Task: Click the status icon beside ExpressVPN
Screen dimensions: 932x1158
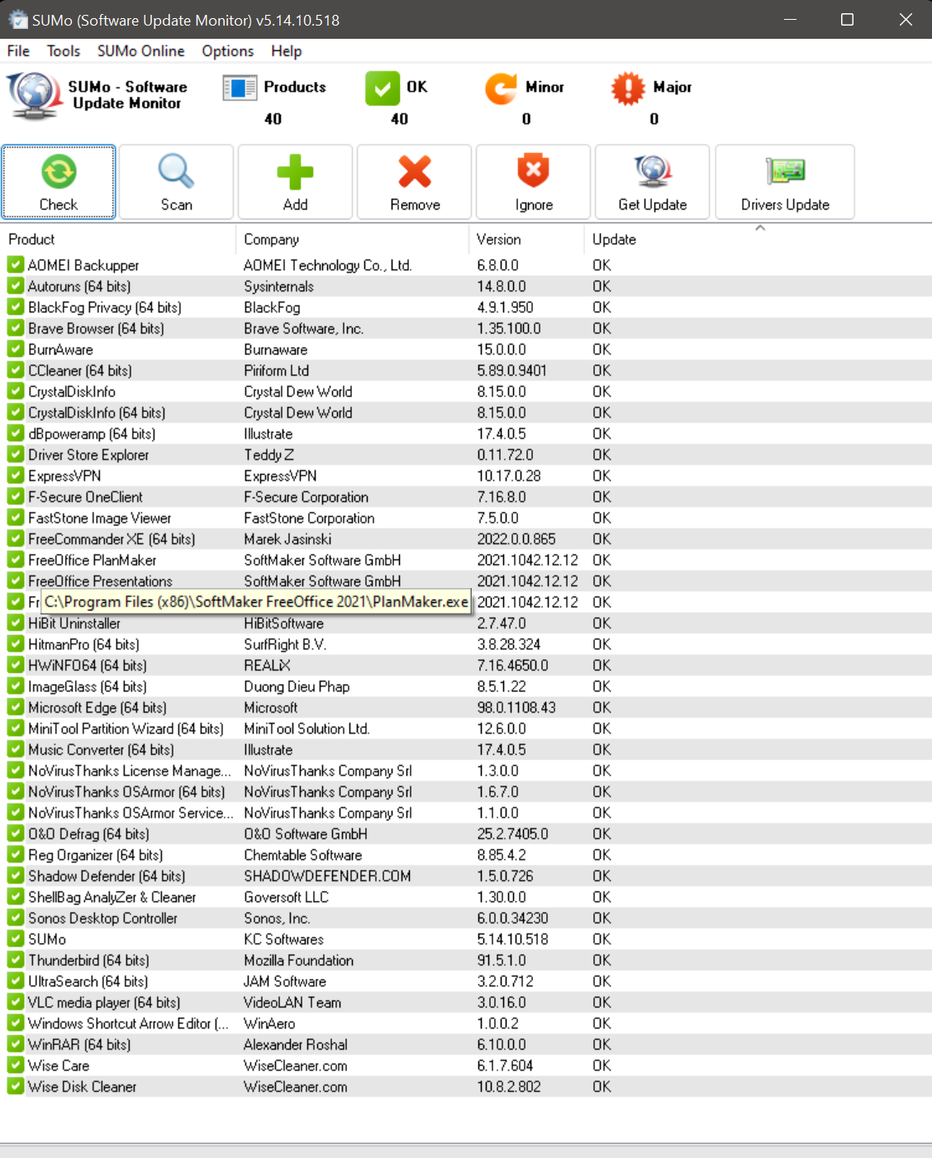Action: (x=16, y=476)
